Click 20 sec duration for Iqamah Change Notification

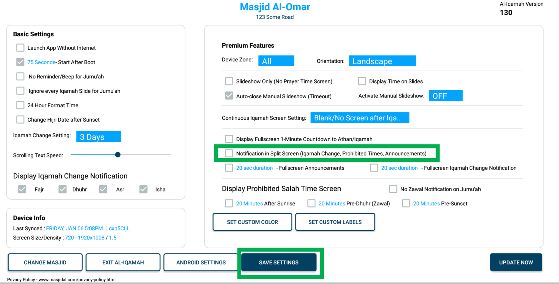(x=399, y=168)
